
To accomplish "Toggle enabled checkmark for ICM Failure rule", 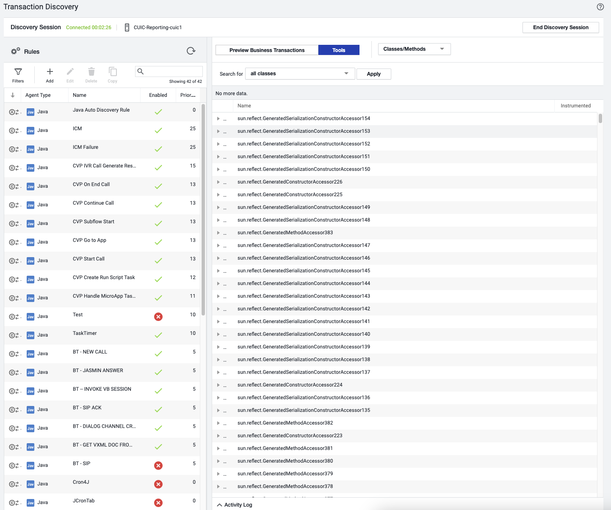I will pos(158,149).
